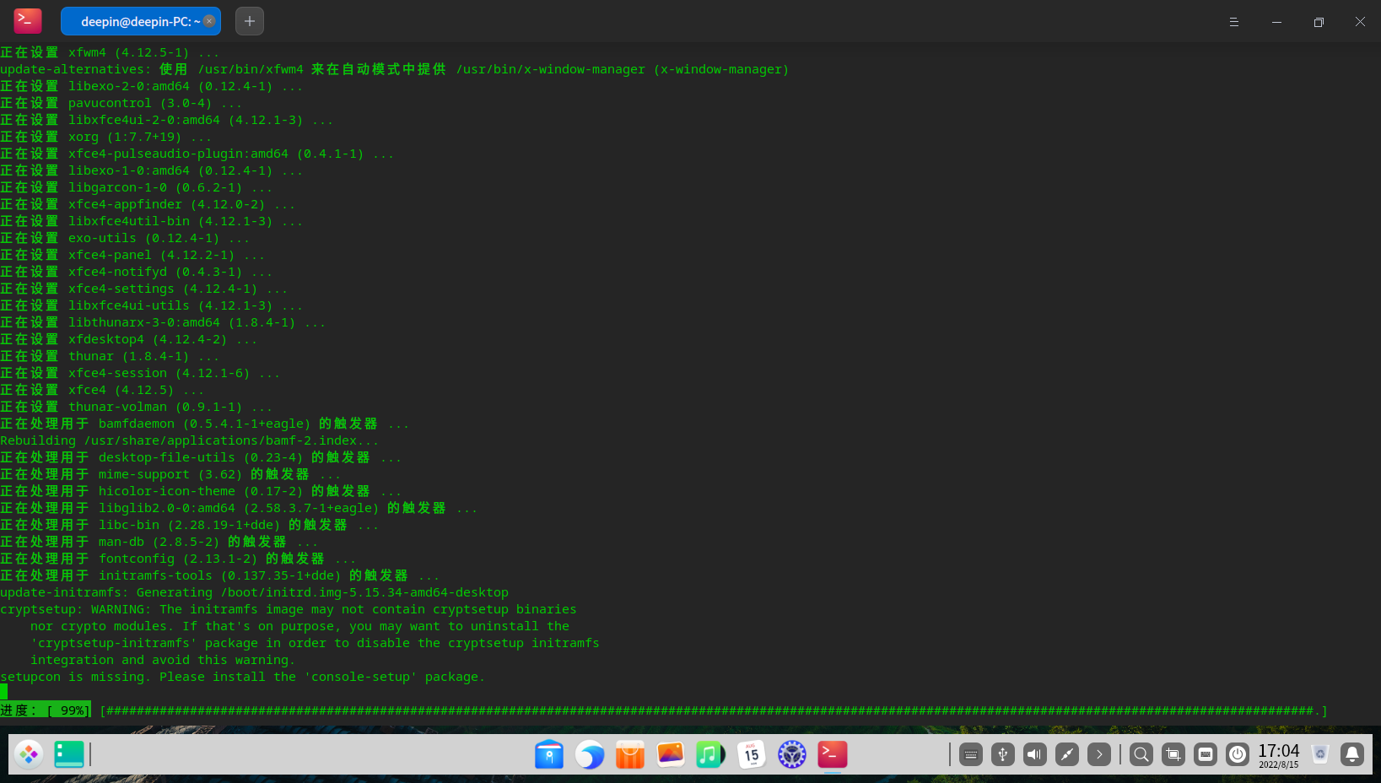The width and height of the screenshot is (1381, 783).
Task: Add a new terminal tab
Action: coord(250,21)
